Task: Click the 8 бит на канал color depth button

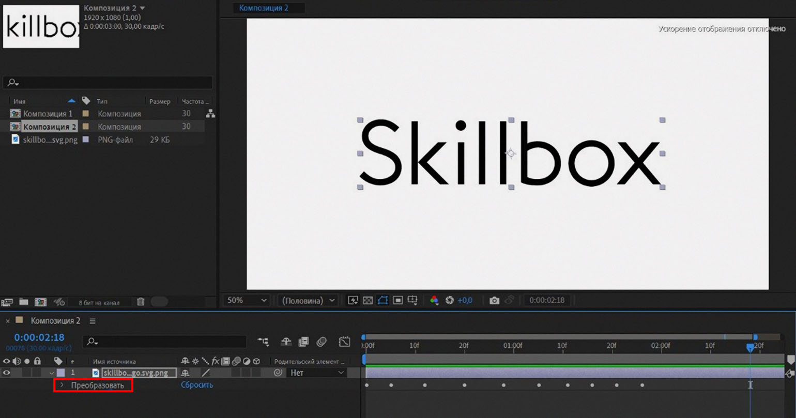Action: tap(99, 302)
